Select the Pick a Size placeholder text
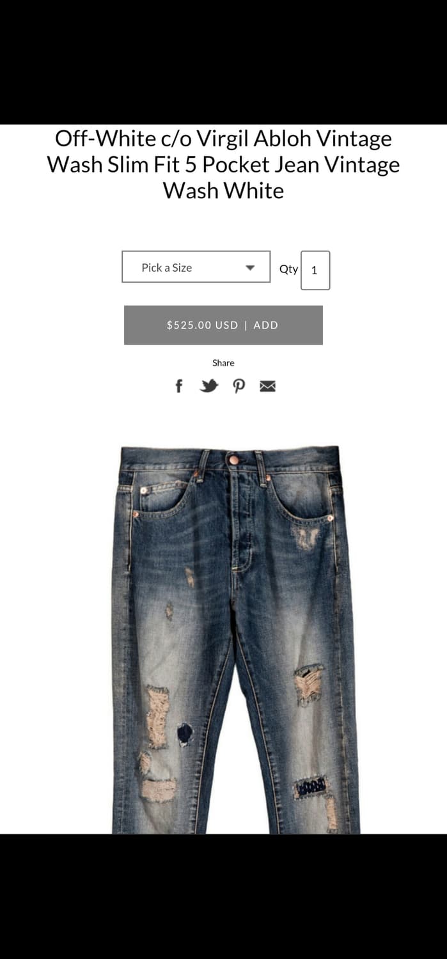 [167, 268]
